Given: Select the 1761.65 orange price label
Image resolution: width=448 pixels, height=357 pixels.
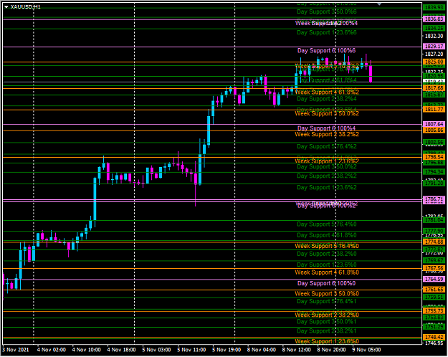Looking at the screenshot, I should point(434,290).
